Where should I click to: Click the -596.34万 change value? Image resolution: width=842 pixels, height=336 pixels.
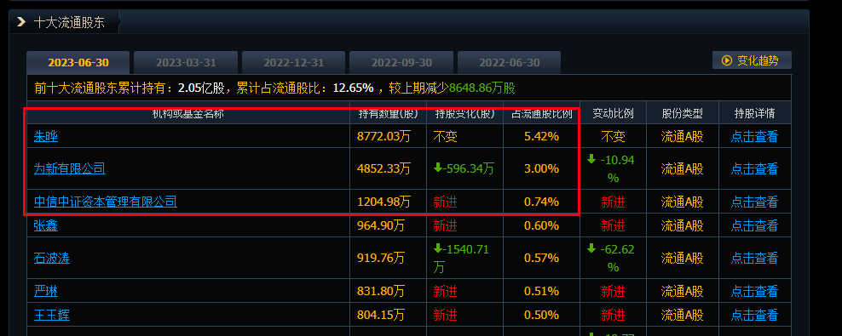tap(464, 168)
